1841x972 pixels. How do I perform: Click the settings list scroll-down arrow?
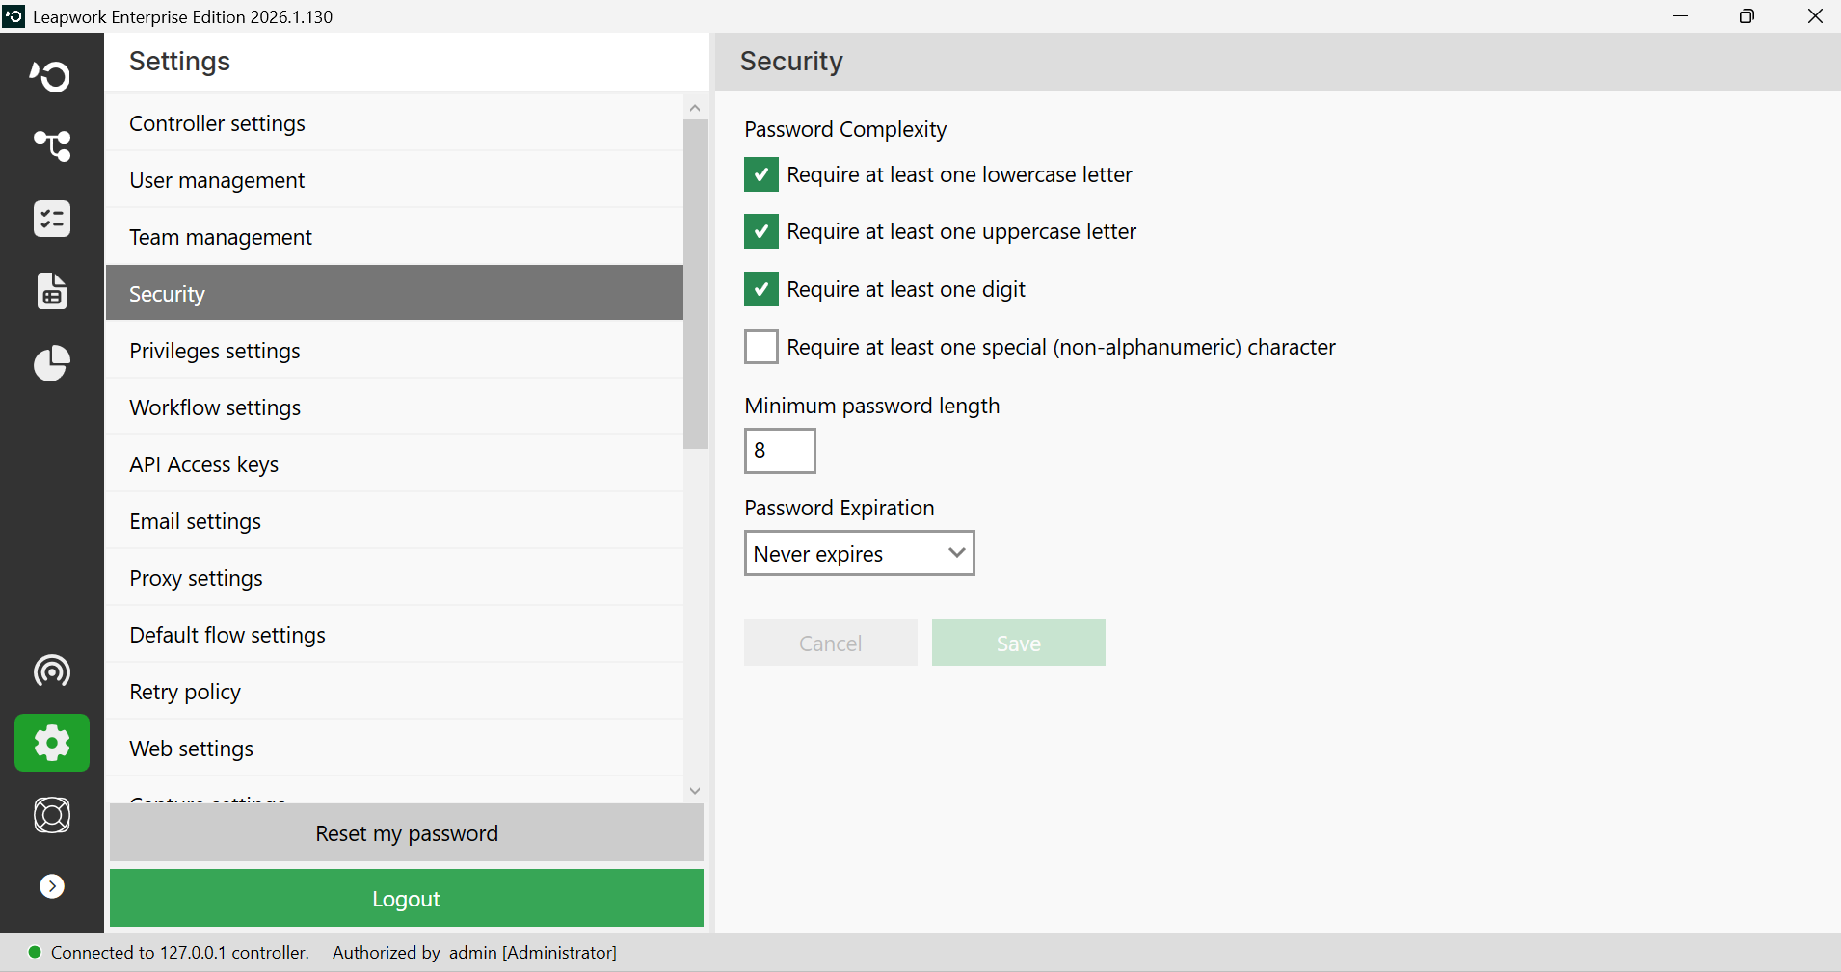pyautogui.click(x=695, y=791)
